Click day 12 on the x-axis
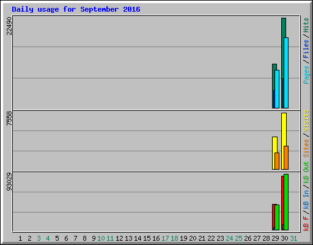This screenshot has width=313, height=245. (x=119, y=238)
